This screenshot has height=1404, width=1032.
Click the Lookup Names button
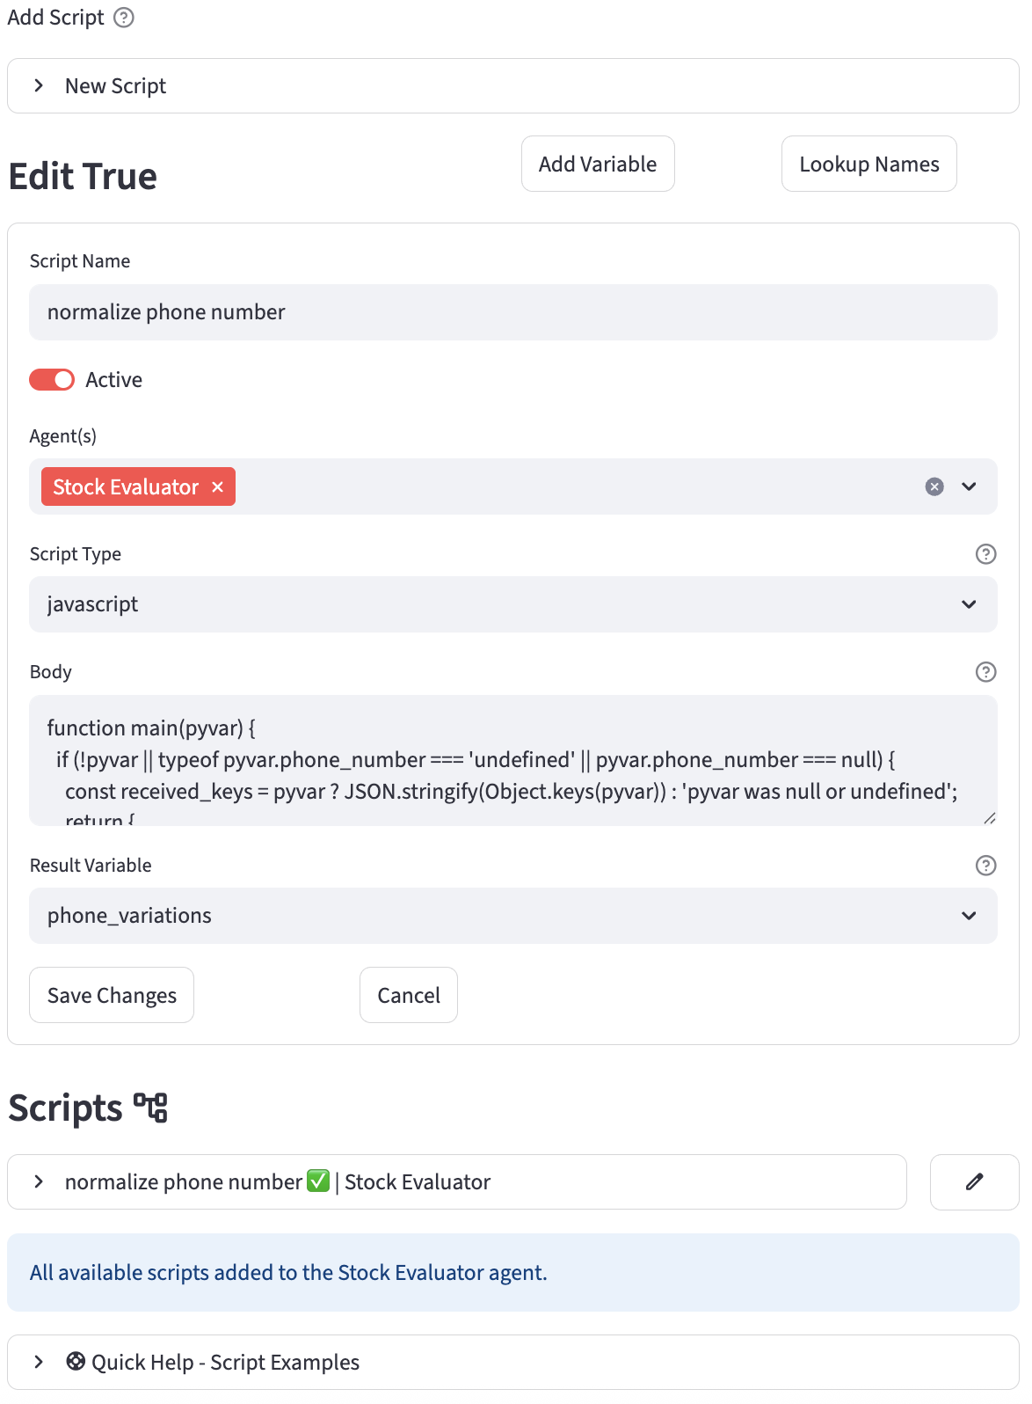tap(868, 165)
